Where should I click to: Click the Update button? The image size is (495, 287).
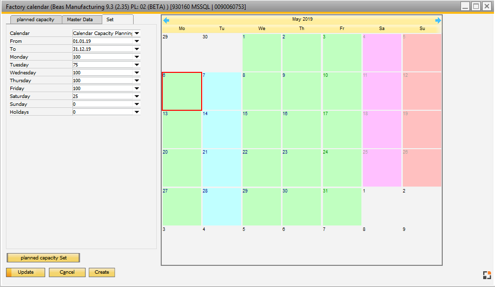click(25, 272)
